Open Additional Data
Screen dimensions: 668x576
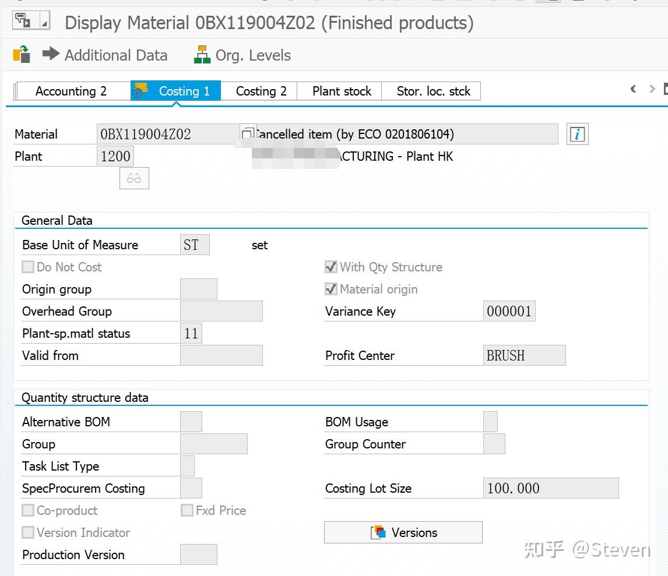coord(115,55)
